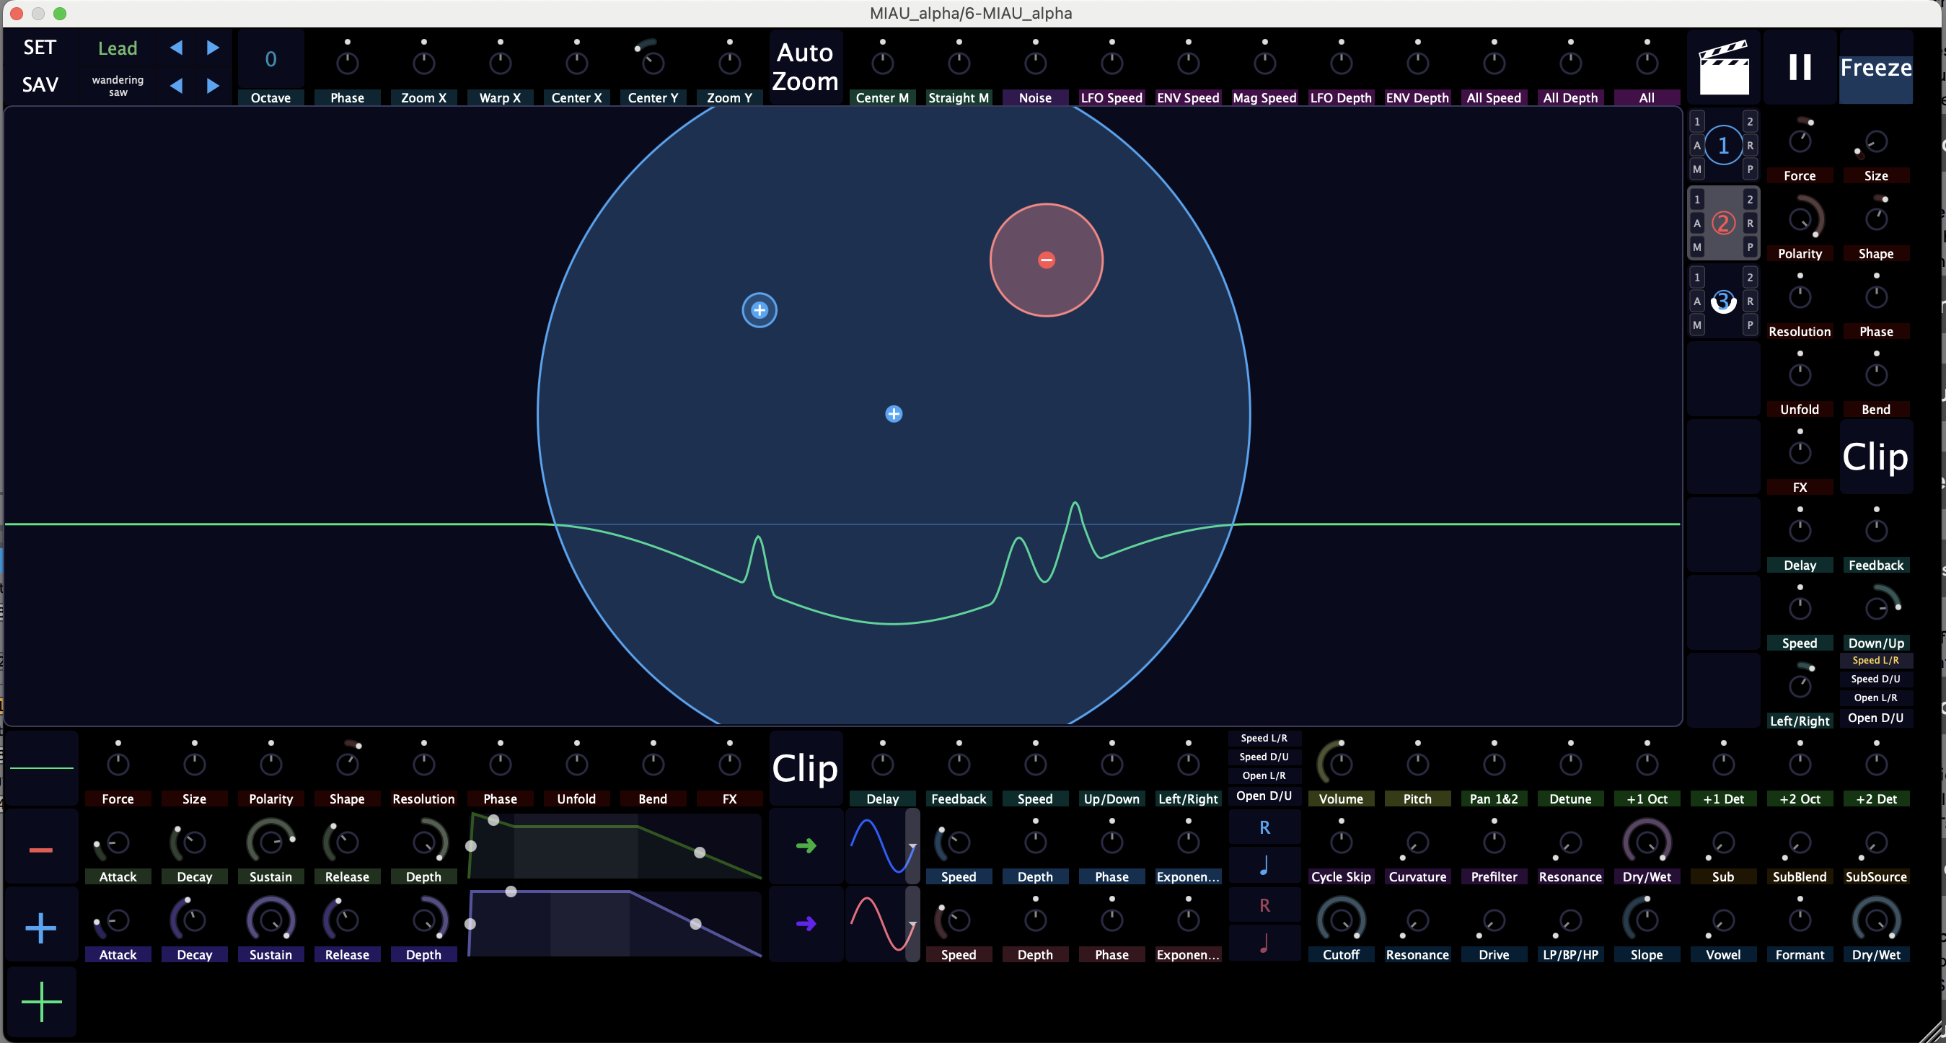Click the Volume knob

(x=1341, y=764)
